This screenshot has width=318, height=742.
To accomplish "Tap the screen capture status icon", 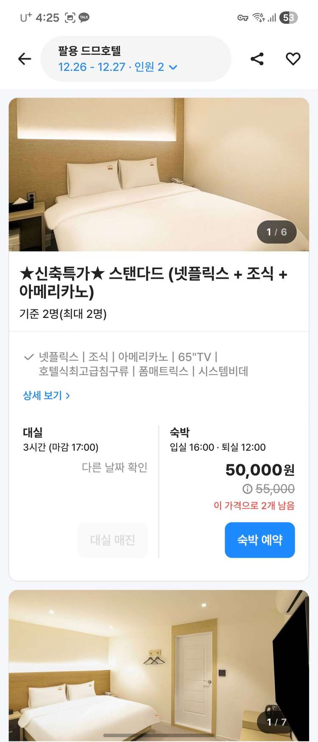I will pos(70,17).
